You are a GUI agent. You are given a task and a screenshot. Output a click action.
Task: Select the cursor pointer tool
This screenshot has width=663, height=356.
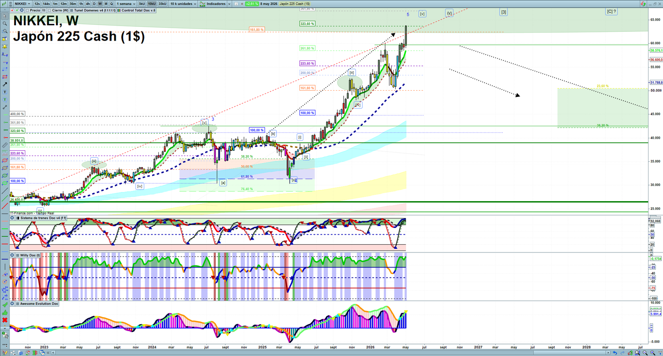(x=5, y=16)
